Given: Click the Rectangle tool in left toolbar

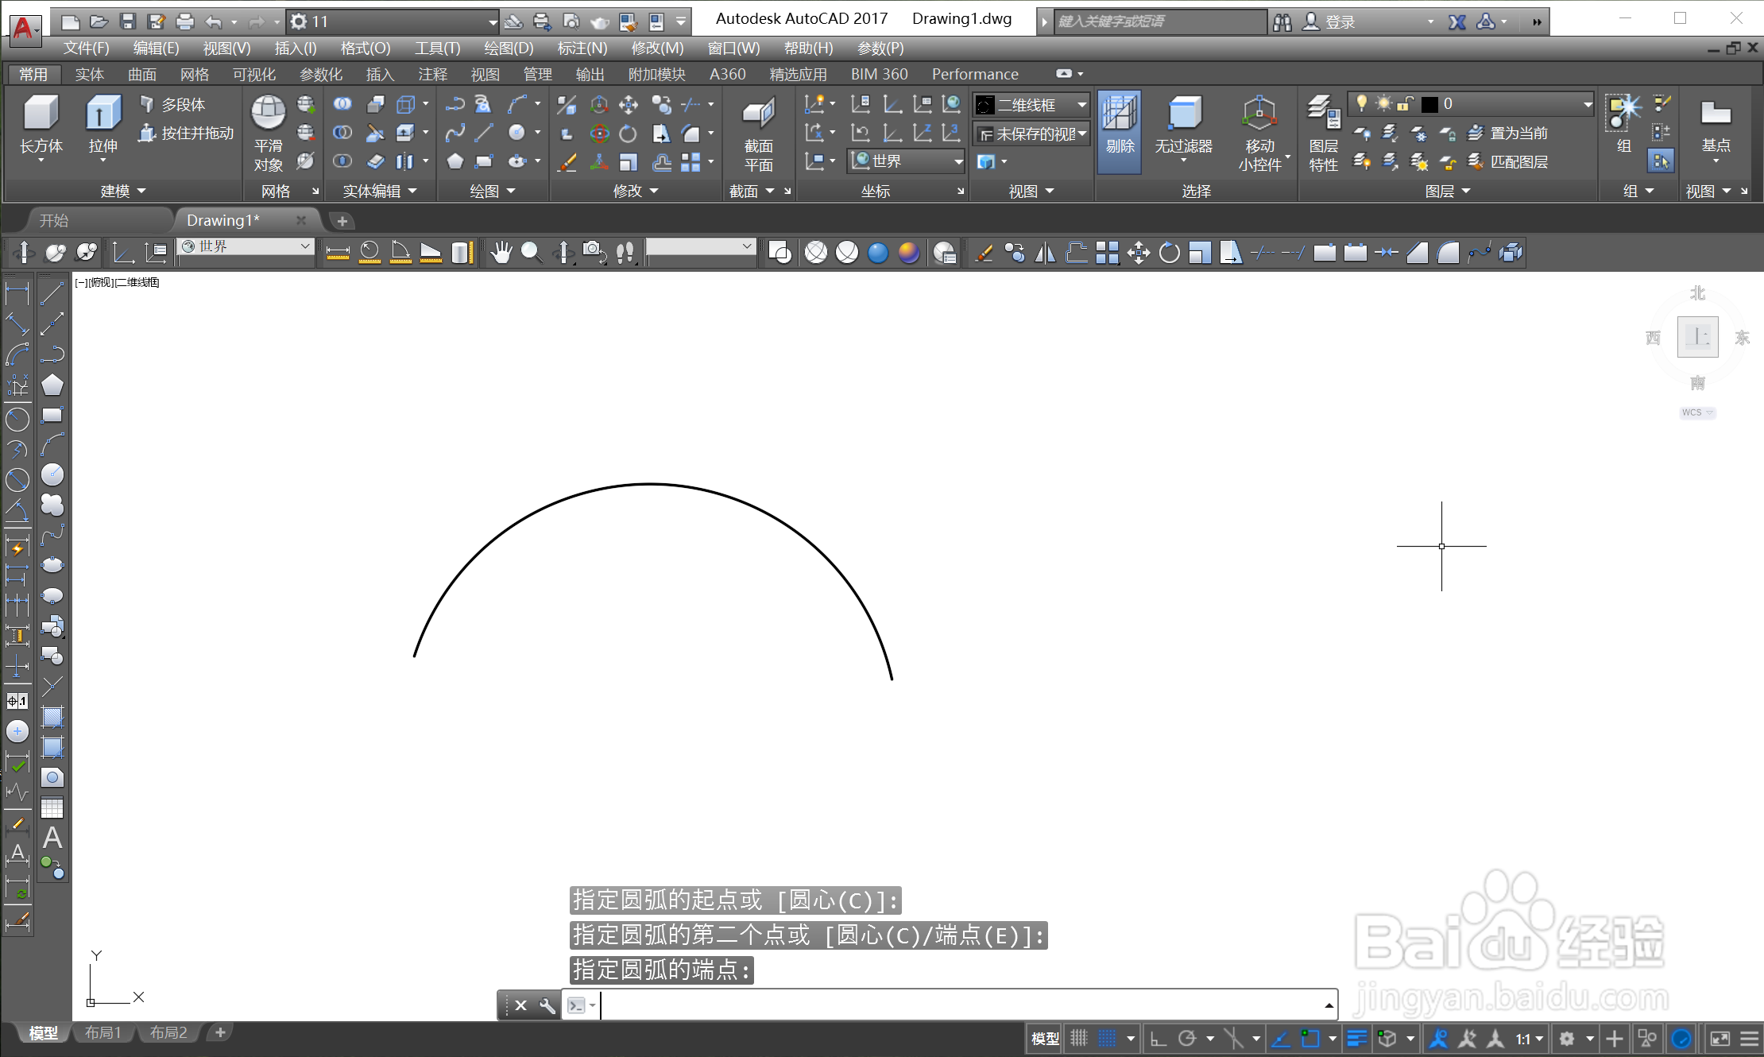Looking at the screenshot, I should [x=52, y=415].
